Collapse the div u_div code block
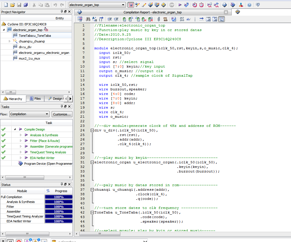This screenshot has width=291, height=242. (92, 131)
